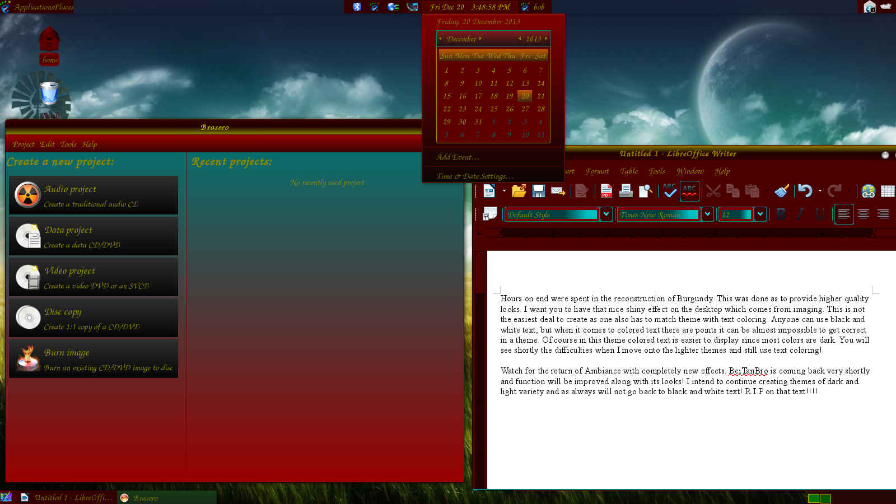Click the Cut scissors icon
Image resolution: width=896 pixels, height=504 pixels.
713,191
